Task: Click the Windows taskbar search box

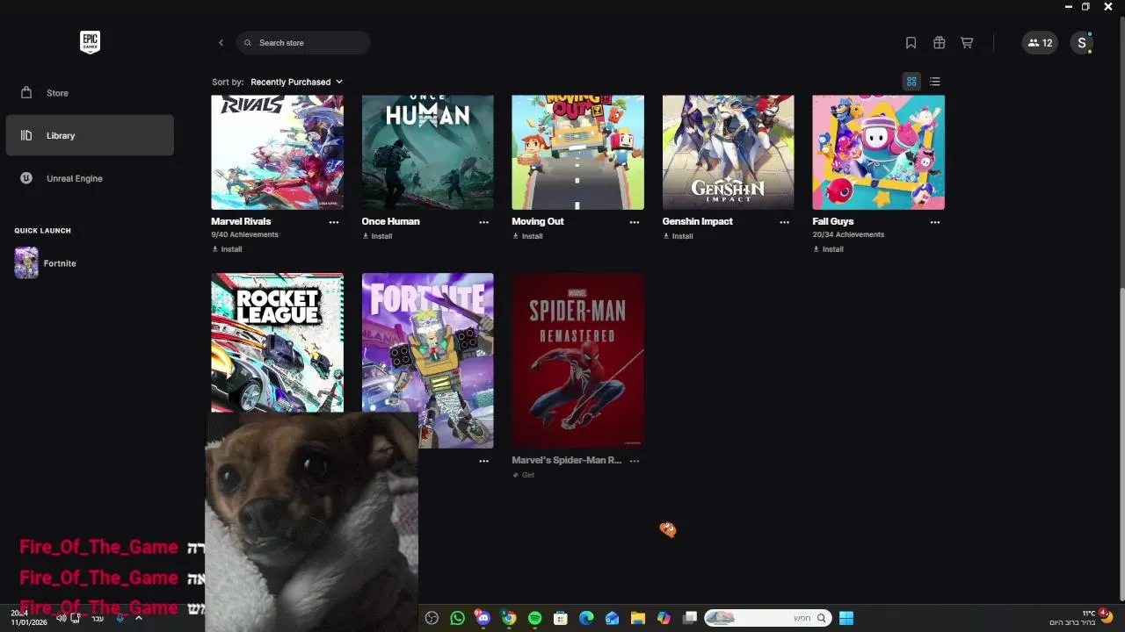Action: [x=766, y=618]
